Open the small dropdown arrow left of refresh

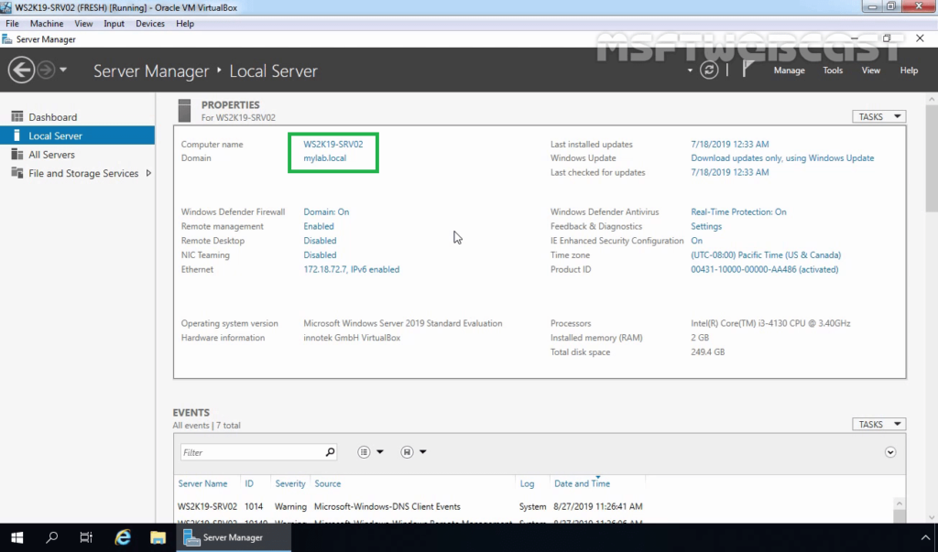click(x=690, y=70)
